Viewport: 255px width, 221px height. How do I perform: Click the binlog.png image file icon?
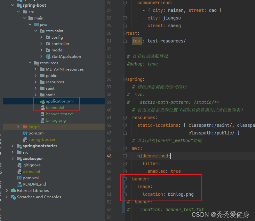[42, 120]
